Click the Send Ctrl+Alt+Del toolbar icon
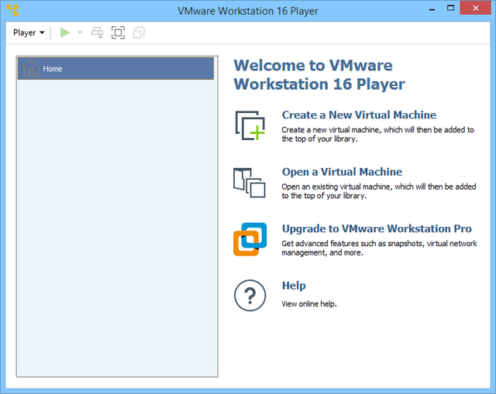This screenshot has width=496, height=394. 97,33
